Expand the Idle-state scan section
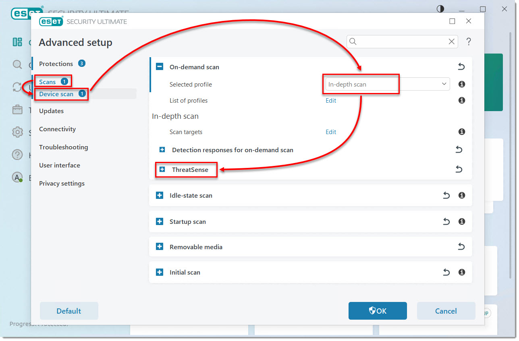This screenshot has height=341, width=519. 160,195
